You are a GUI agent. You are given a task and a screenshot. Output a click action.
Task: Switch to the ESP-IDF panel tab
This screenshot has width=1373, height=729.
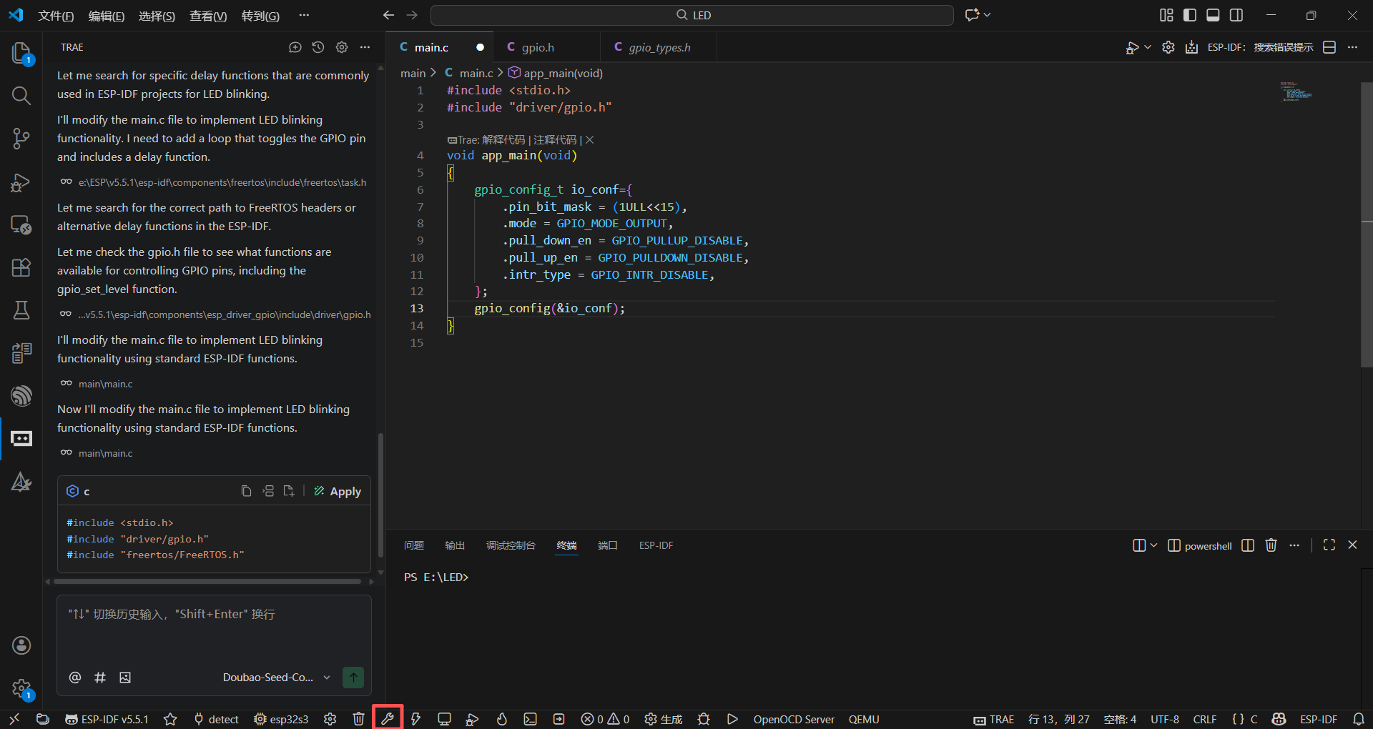tap(656, 545)
